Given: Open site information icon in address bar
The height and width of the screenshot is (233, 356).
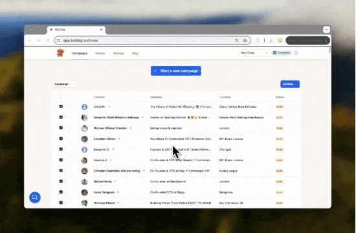Looking at the screenshot, I should click(x=58, y=40).
